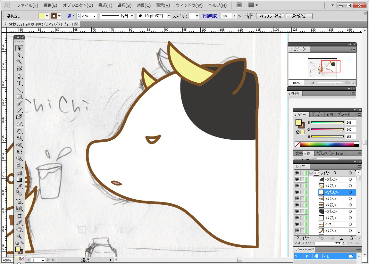Open the 10 pt 楕円 brush dropdown
The height and width of the screenshot is (264, 369).
click(168, 16)
